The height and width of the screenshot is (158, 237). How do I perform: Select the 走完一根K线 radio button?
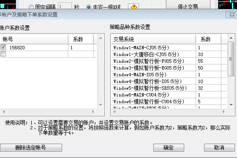coord(89,7)
